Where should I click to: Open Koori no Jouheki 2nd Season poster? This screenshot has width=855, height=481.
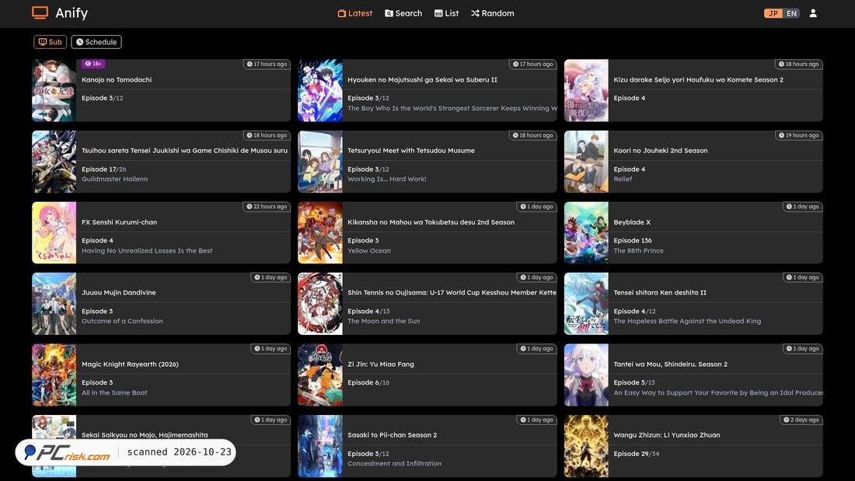click(x=586, y=162)
